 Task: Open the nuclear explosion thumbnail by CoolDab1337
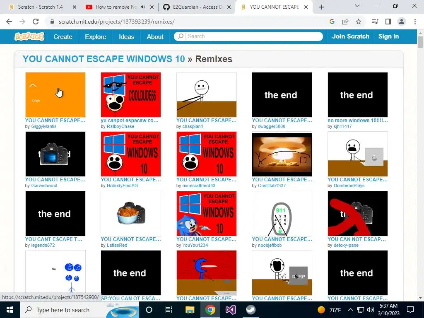[x=282, y=154]
